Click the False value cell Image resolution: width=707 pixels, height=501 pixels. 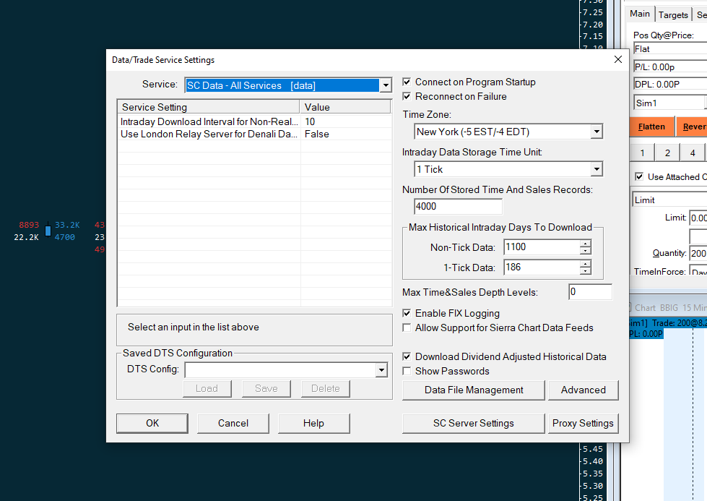click(x=346, y=134)
